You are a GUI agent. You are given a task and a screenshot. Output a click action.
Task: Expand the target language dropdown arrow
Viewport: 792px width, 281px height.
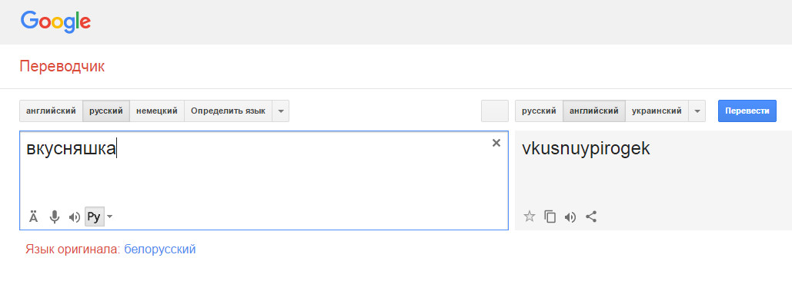point(697,111)
